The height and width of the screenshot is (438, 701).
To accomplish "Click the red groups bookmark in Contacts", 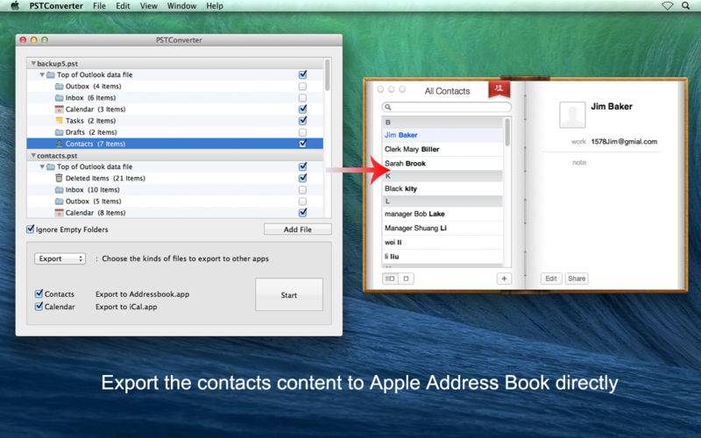I will [x=499, y=89].
